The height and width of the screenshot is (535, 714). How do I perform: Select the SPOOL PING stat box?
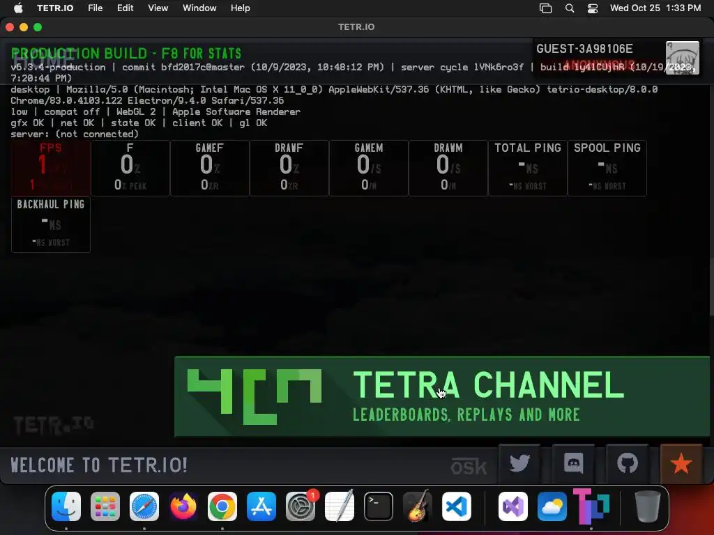point(607,168)
